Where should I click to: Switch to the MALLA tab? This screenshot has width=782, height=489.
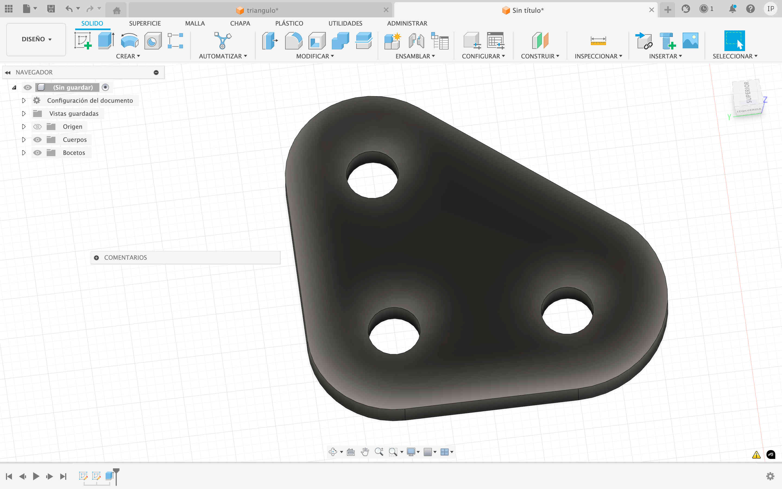tap(195, 23)
